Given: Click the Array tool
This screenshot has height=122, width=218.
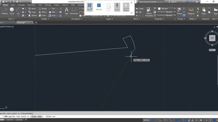Looking at the screenshot, I should coord(52,16).
